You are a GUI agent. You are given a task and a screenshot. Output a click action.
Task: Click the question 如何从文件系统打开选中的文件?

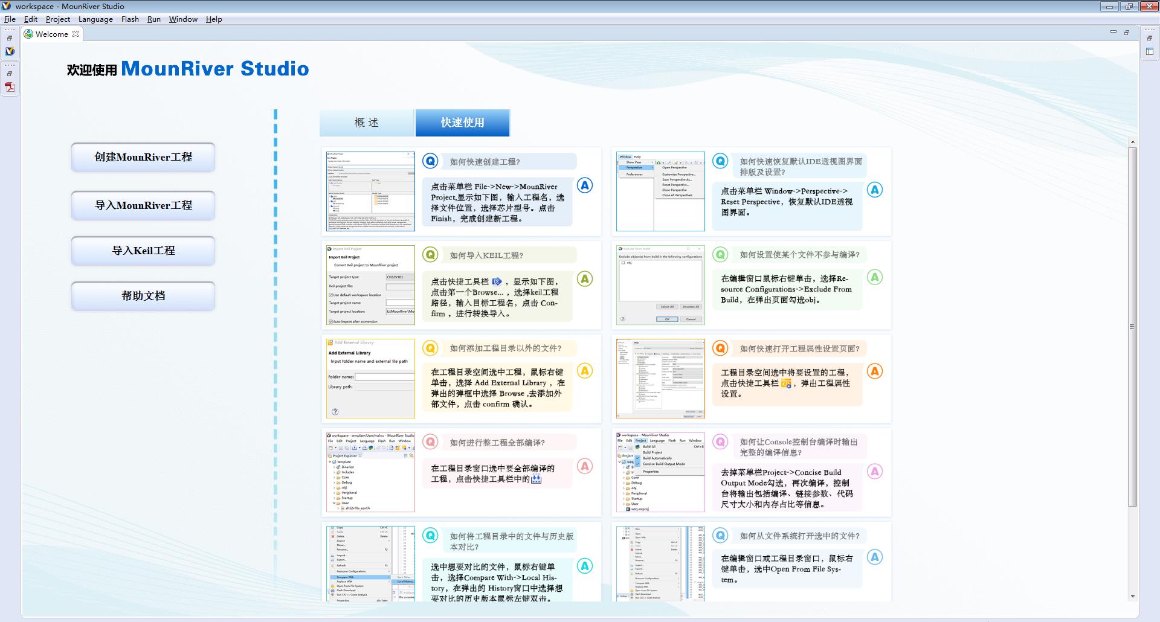tap(799, 536)
